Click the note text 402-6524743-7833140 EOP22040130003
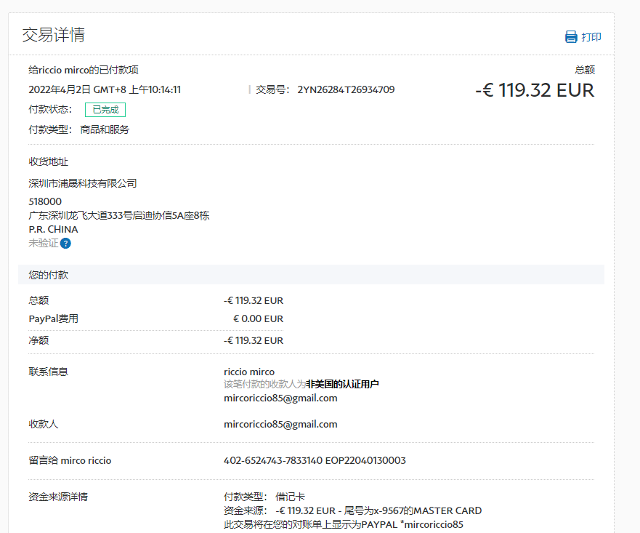Screen dimensions: 640x533 click(315, 461)
